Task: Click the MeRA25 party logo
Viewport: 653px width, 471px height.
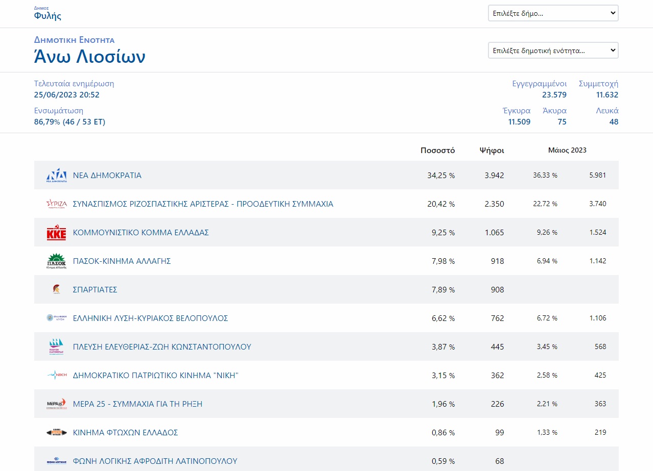Action: [56, 404]
